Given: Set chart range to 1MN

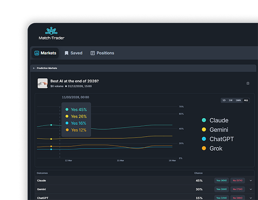Looking at the screenshot, I should (238, 100).
